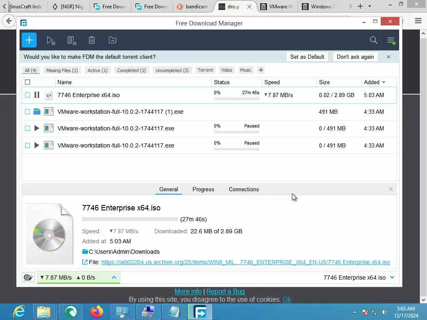Click the Name column header

click(133, 82)
